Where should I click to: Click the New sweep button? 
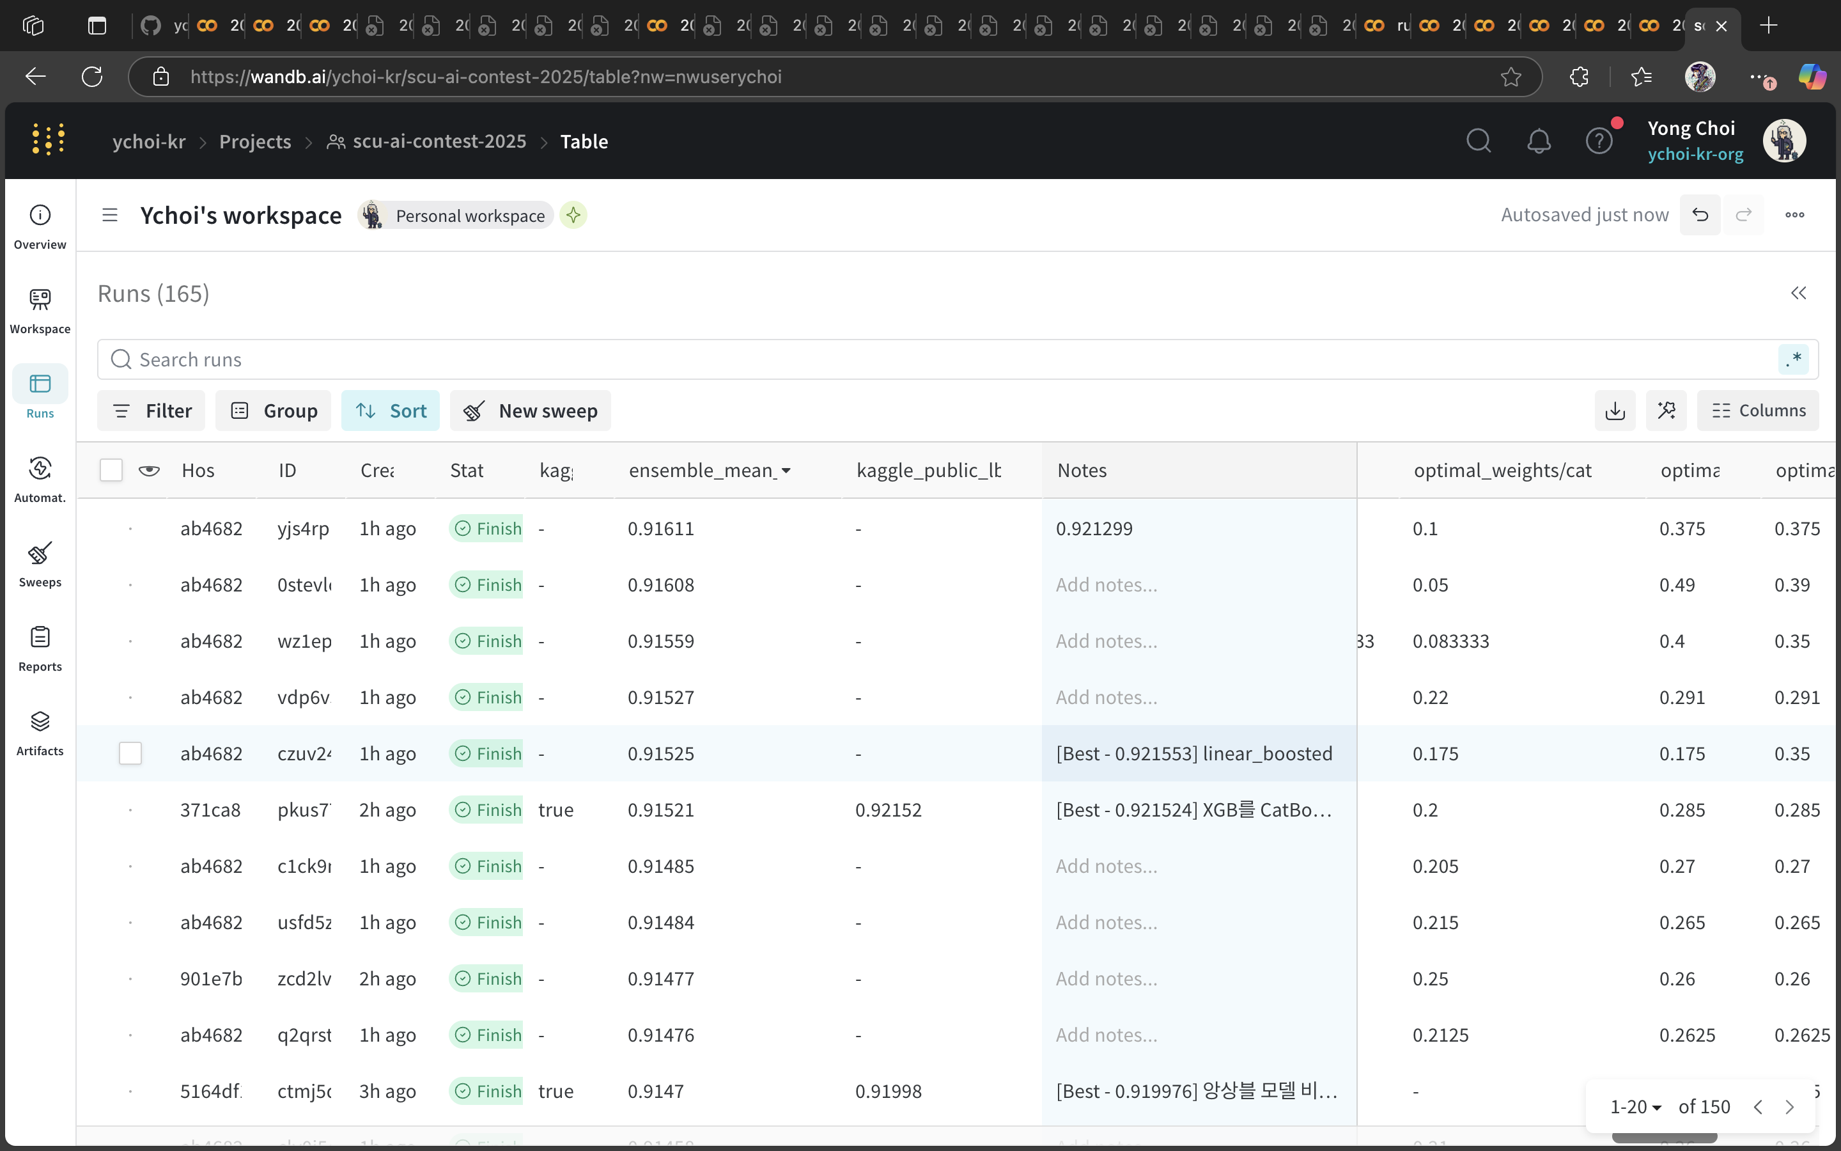(x=531, y=411)
